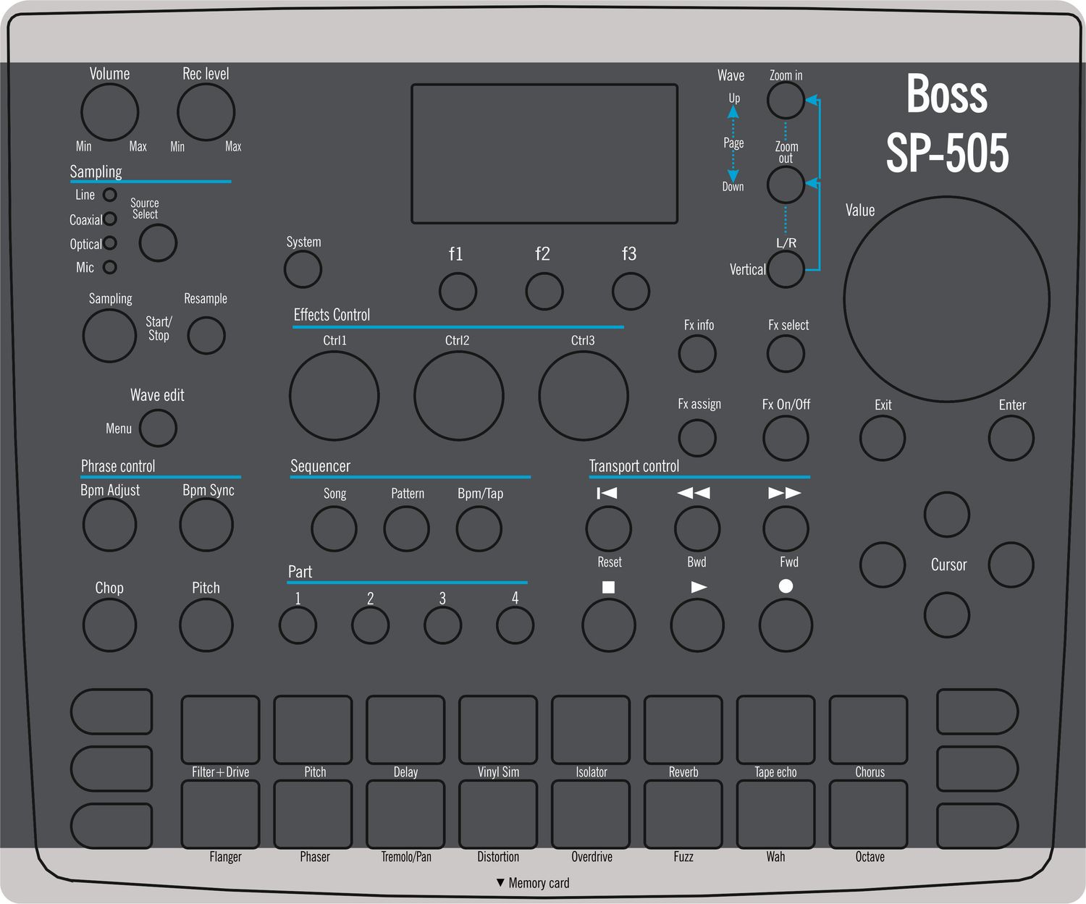Click the Zoom out wave button
Screen dimensions: 1086x904
point(785,185)
